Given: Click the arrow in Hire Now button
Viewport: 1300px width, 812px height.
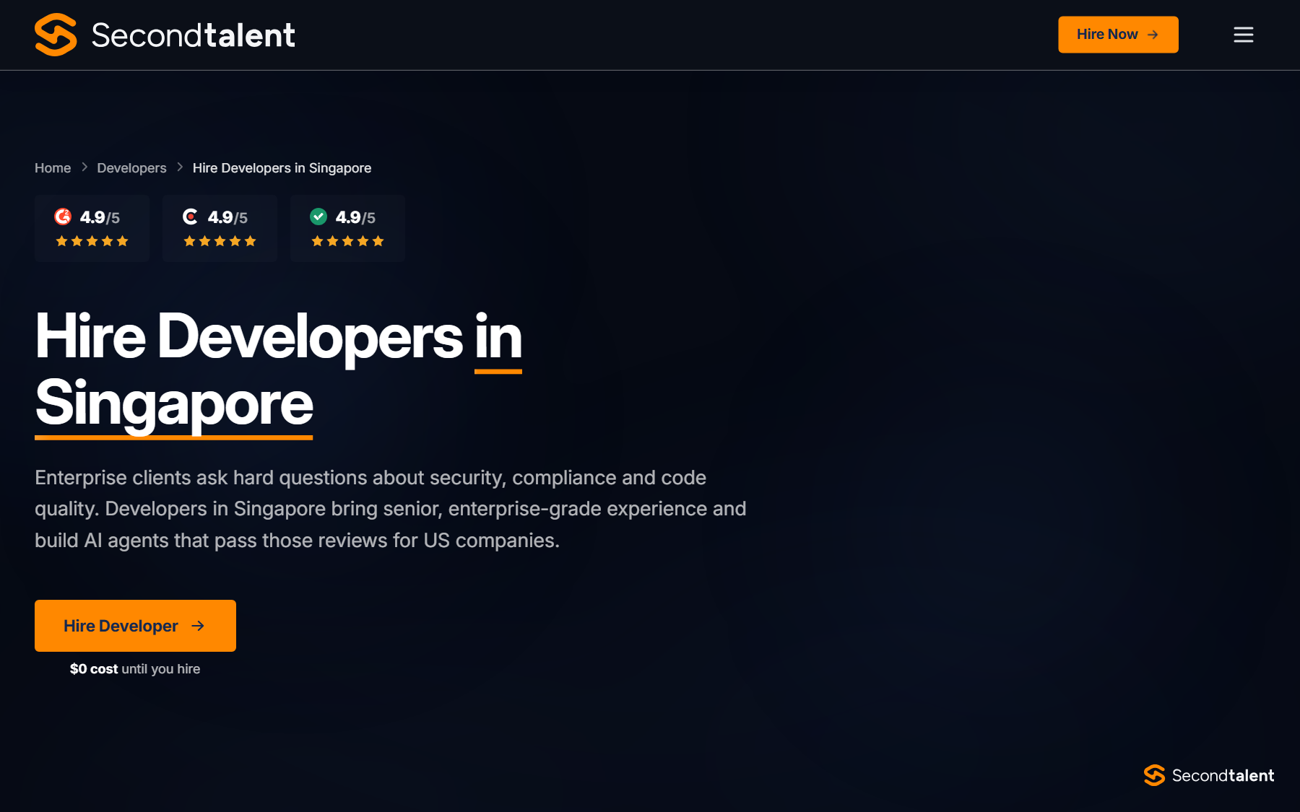Looking at the screenshot, I should [1153, 35].
